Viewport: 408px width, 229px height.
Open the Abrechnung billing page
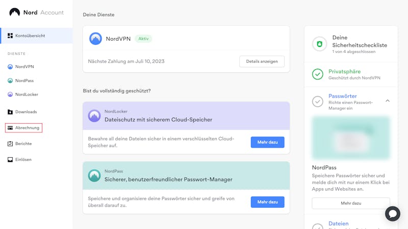(23, 128)
